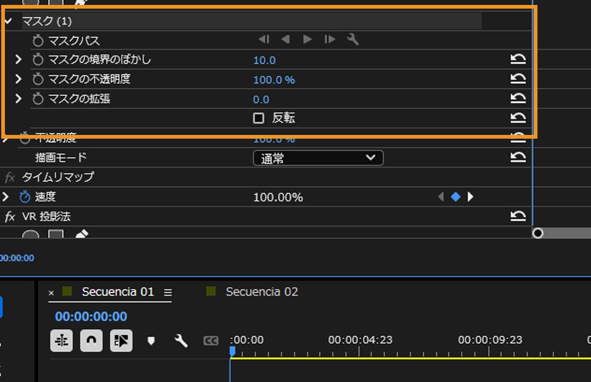
Task: Create rectangle mask under VR 投影法
Action: (x=56, y=234)
